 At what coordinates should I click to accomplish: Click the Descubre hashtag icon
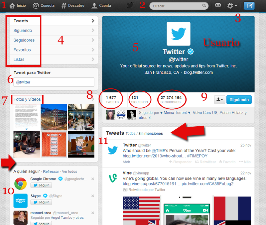click(64, 6)
